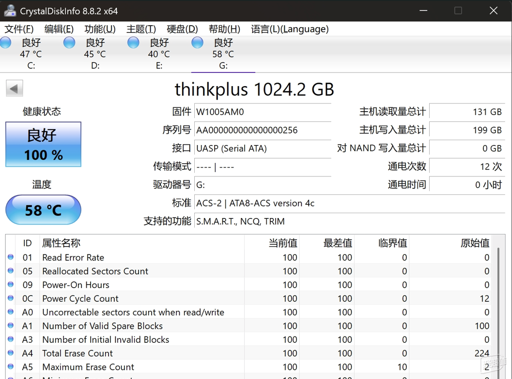Screen dimensions: 512x379
Task: Click the transfer mode field
Action: pyautogui.click(x=263, y=166)
